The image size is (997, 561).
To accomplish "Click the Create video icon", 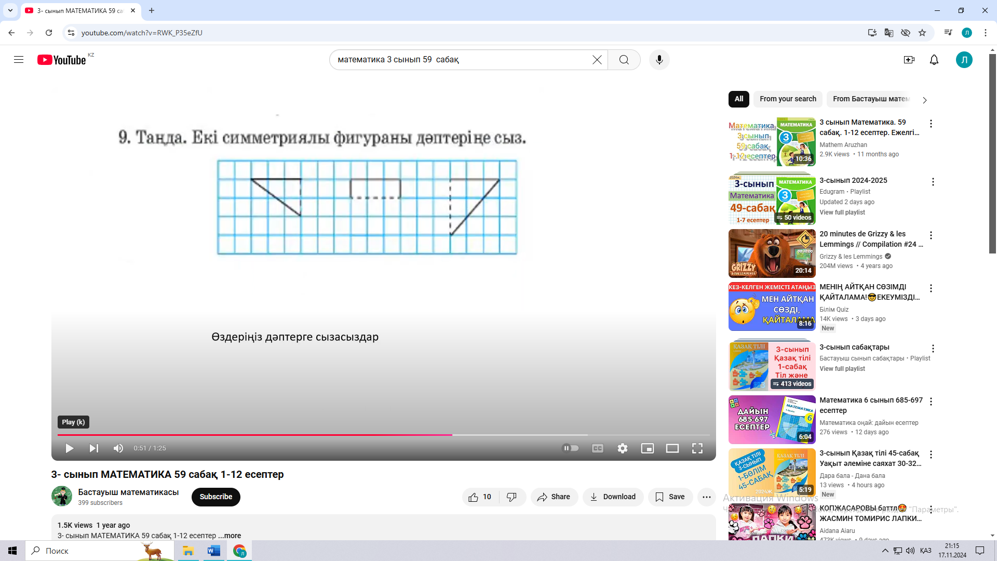I will point(909,60).
